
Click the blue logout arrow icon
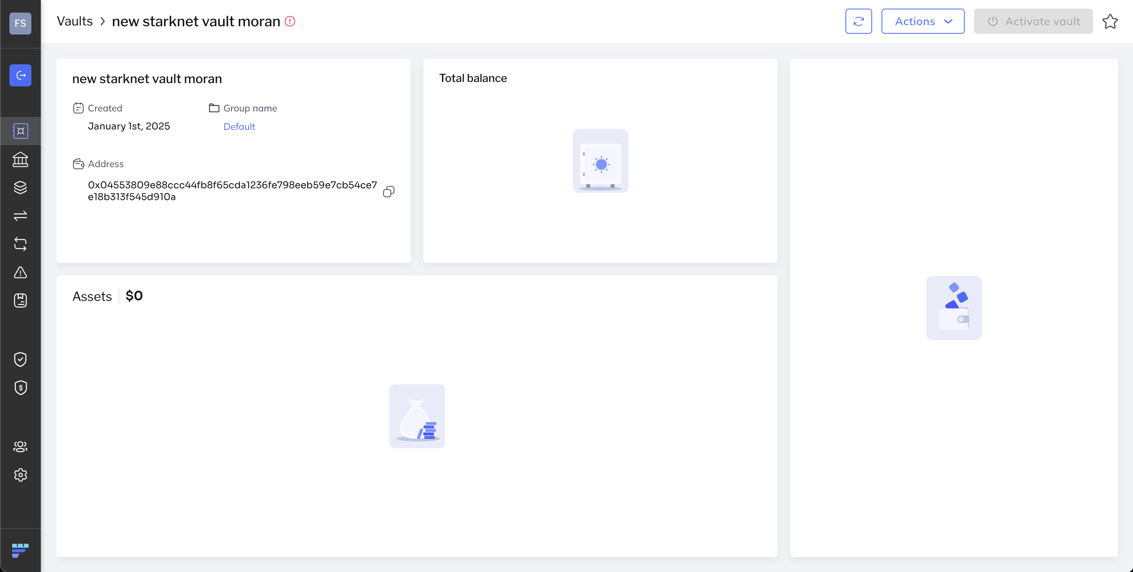[20, 75]
